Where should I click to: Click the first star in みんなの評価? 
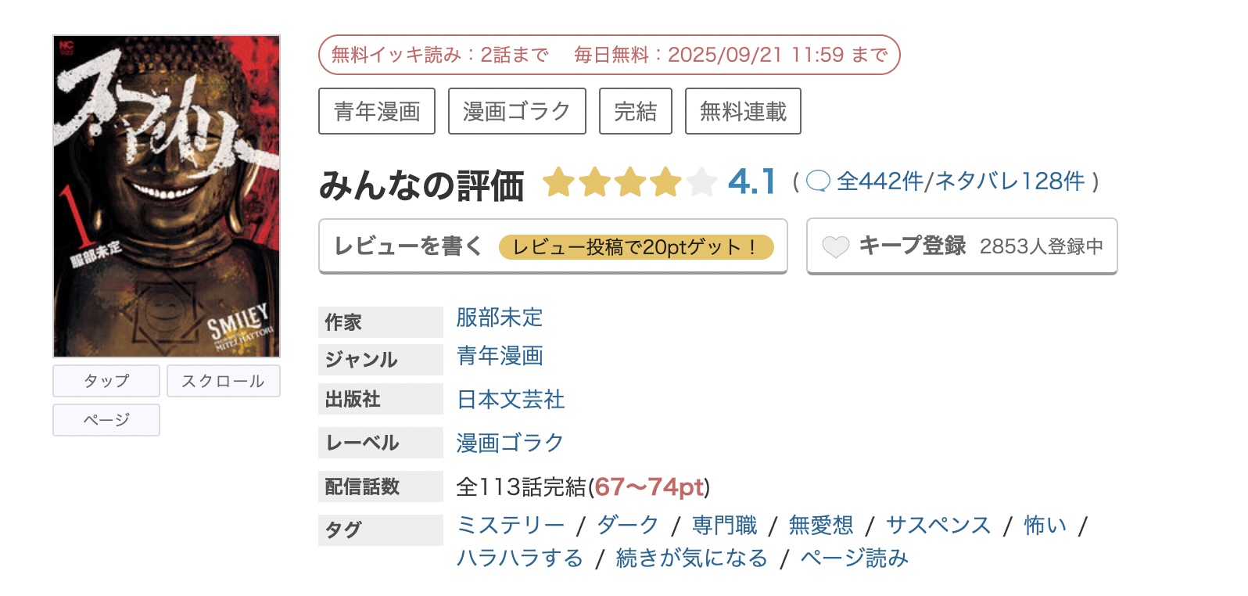click(557, 181)
